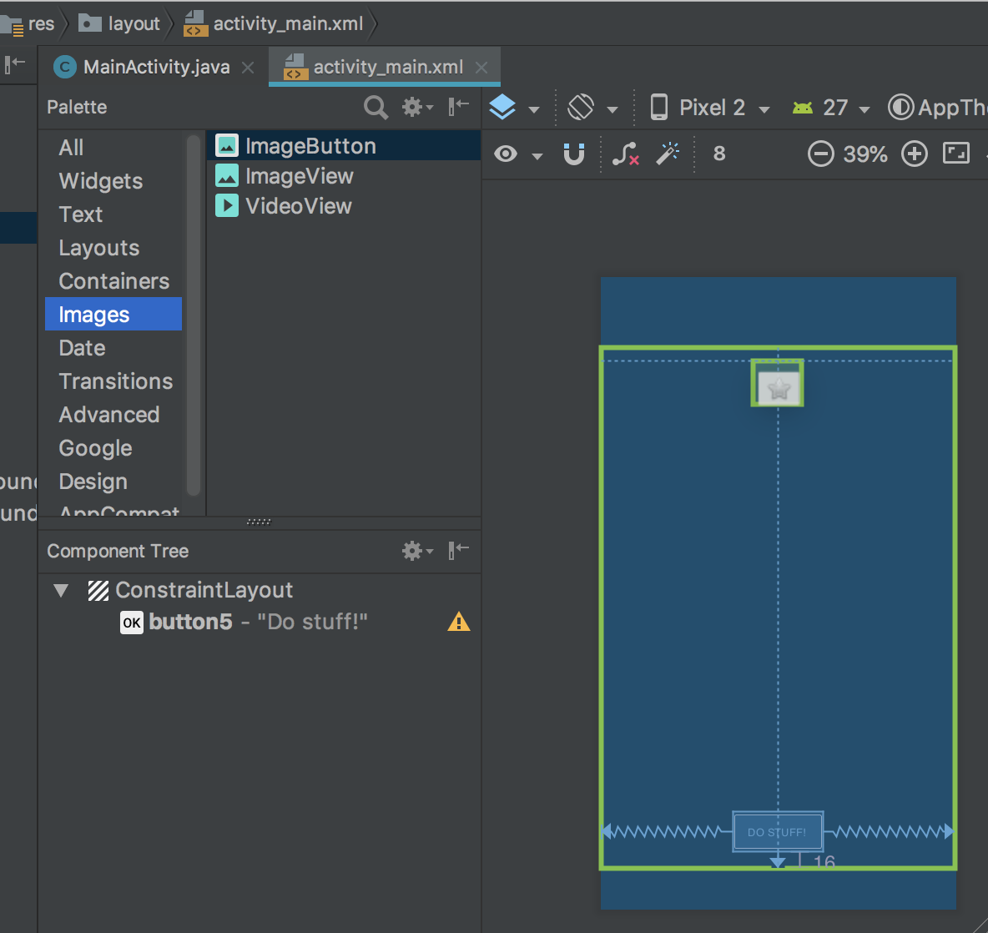Click the zoom-to-fit screen icon

(955, 154)
